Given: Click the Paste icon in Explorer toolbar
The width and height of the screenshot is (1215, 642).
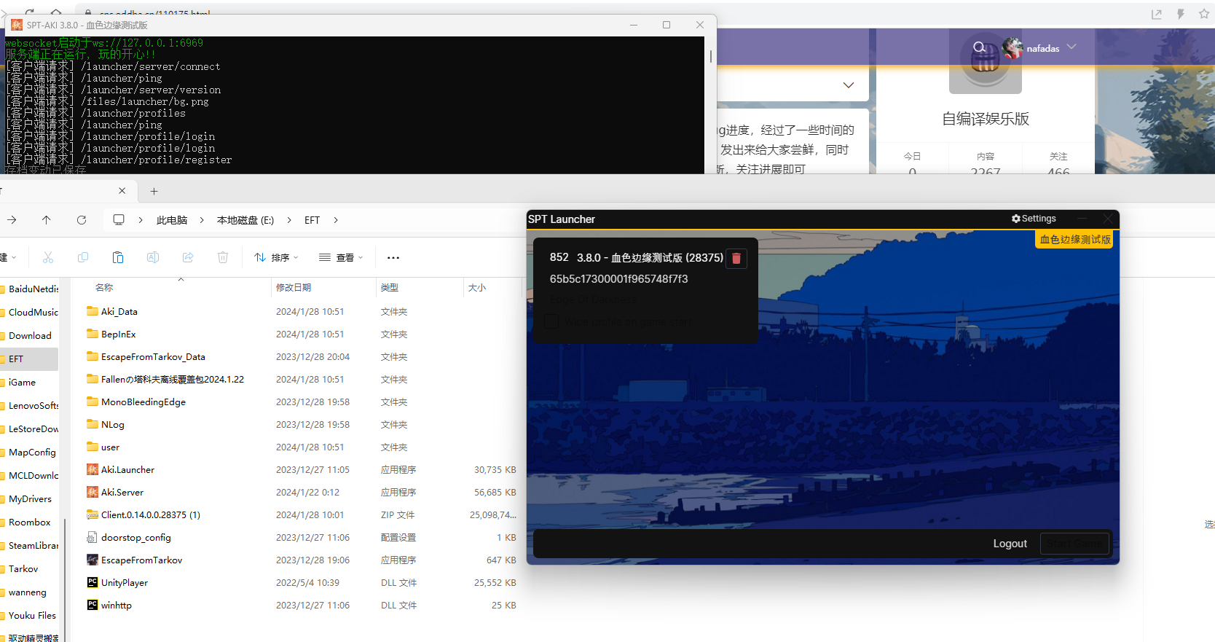Looking at the screenshot, I should pos(118,257).
